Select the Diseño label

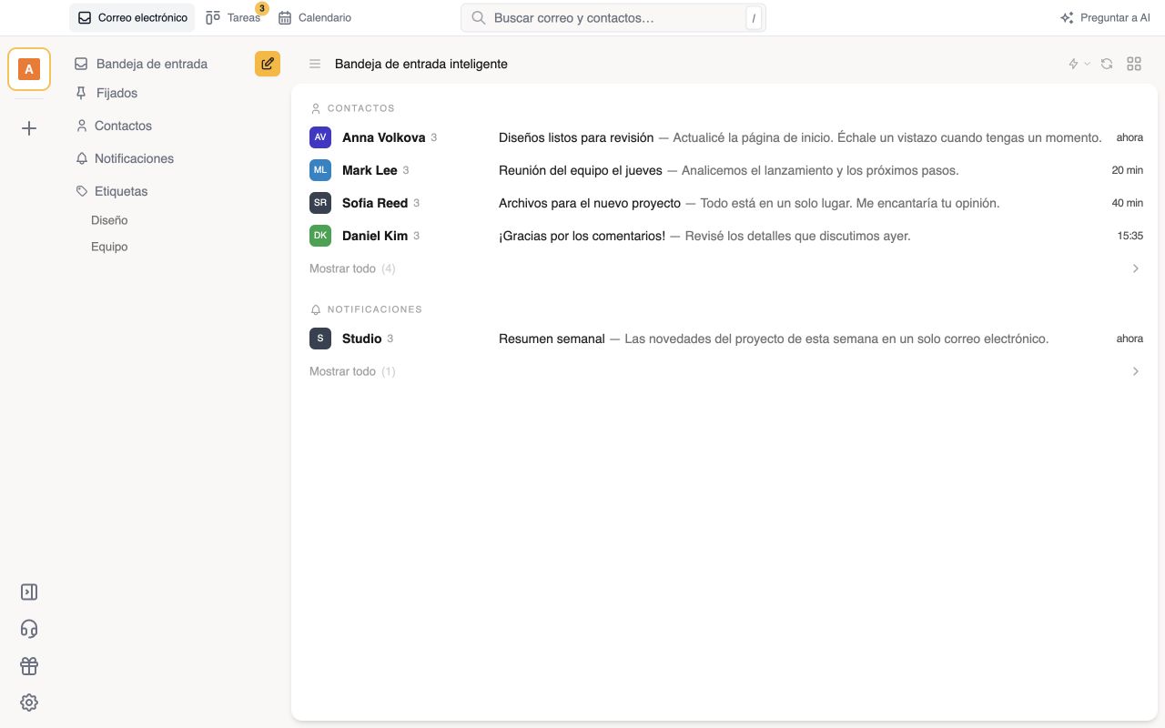click(109, 220)
